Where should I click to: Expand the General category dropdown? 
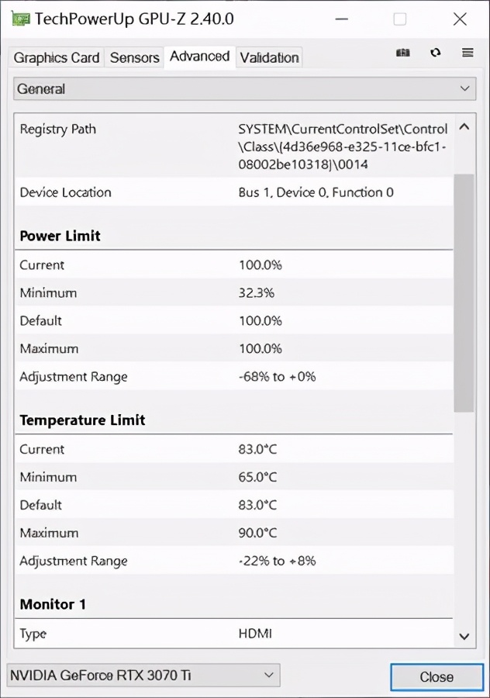tap(244, 89)
